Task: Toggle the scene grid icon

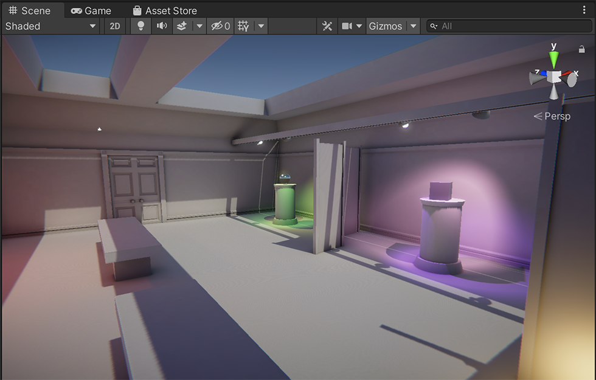Action: click(x=243, y=26)
